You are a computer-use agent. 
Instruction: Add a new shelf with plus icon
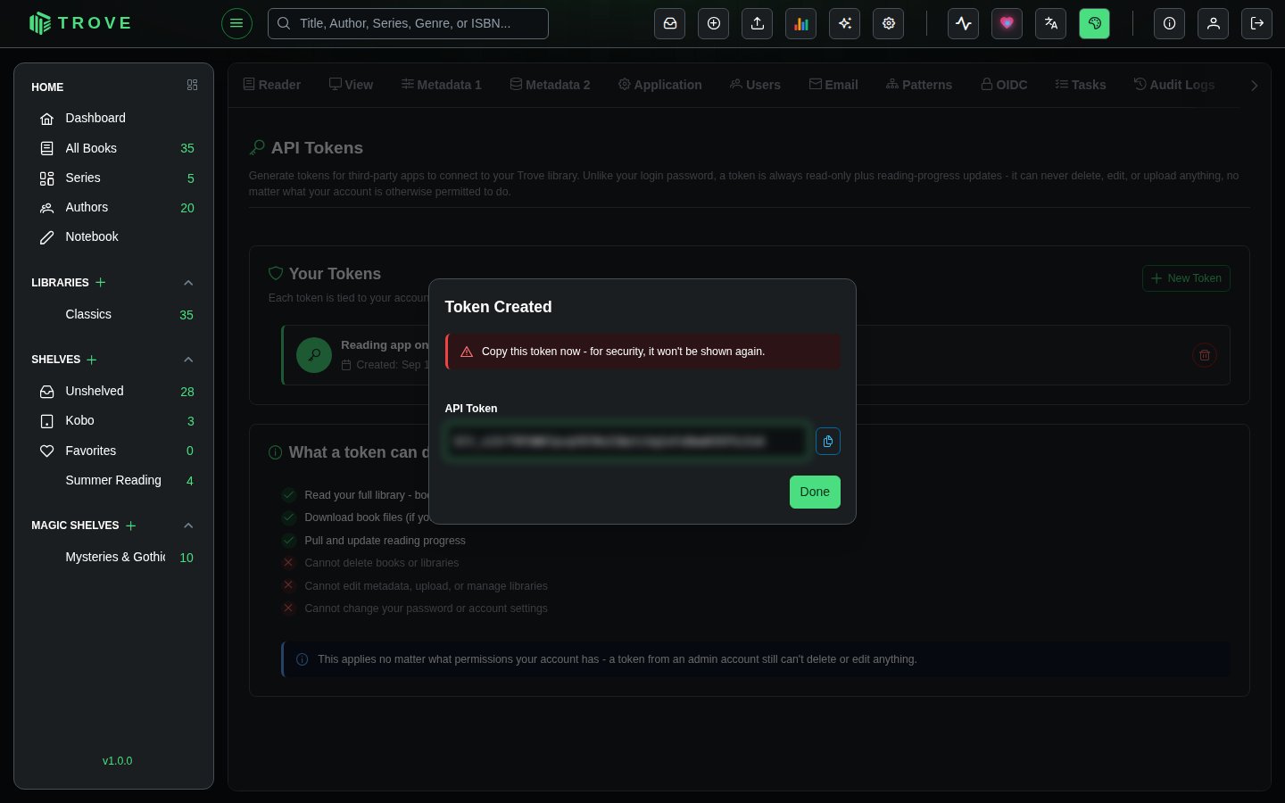[x=92, y=360]
